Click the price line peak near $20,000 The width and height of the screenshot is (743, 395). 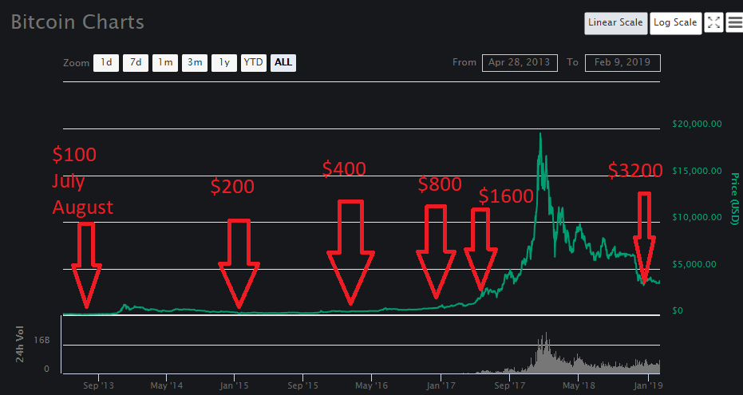(x=540, y=135)
